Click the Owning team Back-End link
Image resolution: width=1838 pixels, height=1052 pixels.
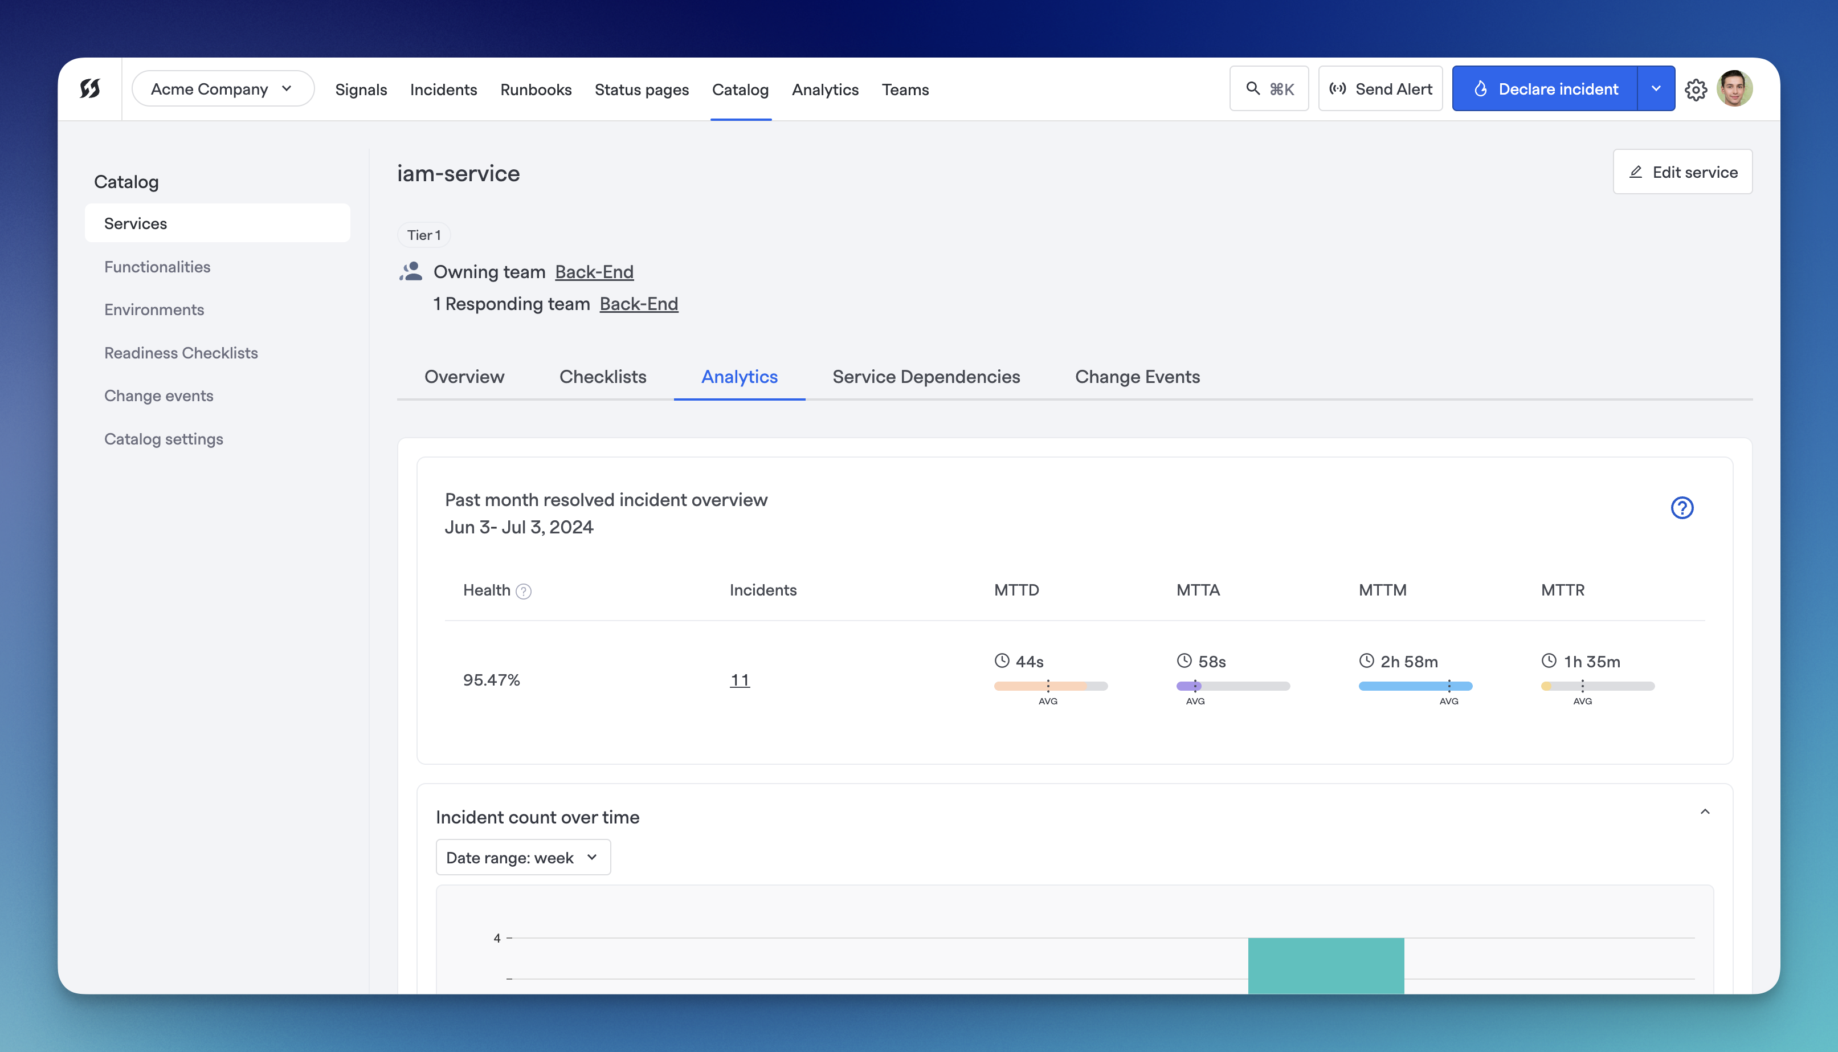click(594, 272)
